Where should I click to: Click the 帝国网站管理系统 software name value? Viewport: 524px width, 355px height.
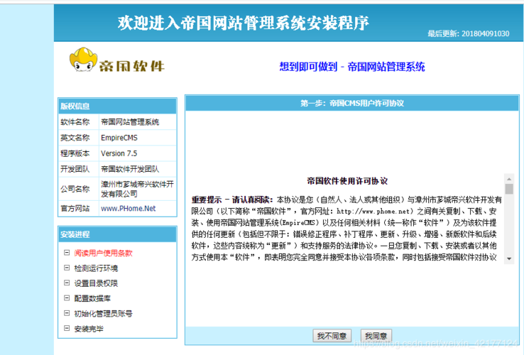tap(130, 122)
